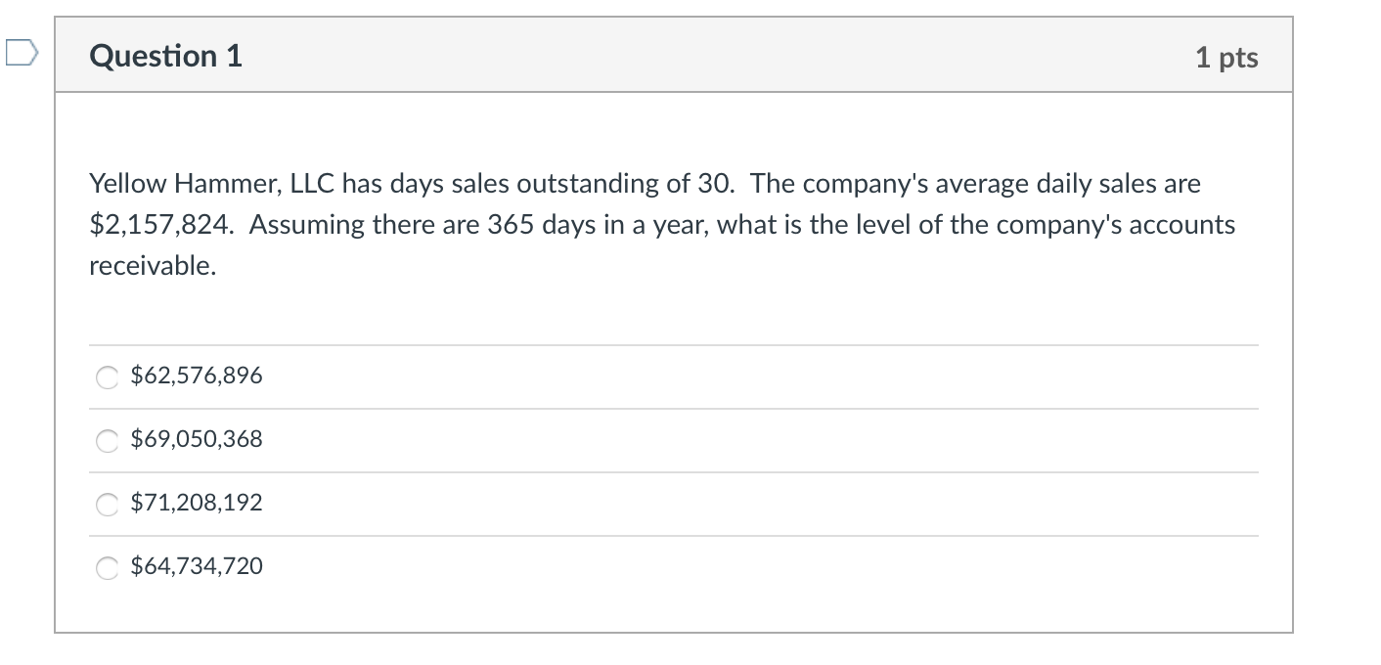Click the $71,208,192 answer label text

click(197, 503)
